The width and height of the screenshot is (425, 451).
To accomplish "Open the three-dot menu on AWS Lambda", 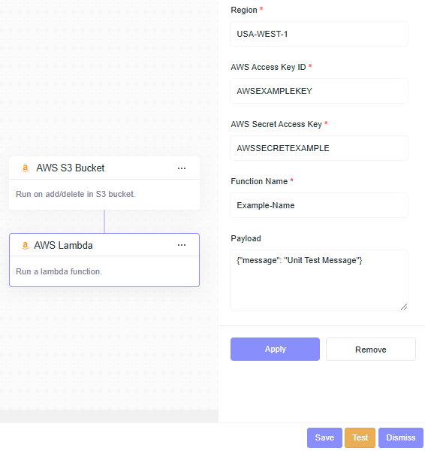I will (x=182, y=245).
